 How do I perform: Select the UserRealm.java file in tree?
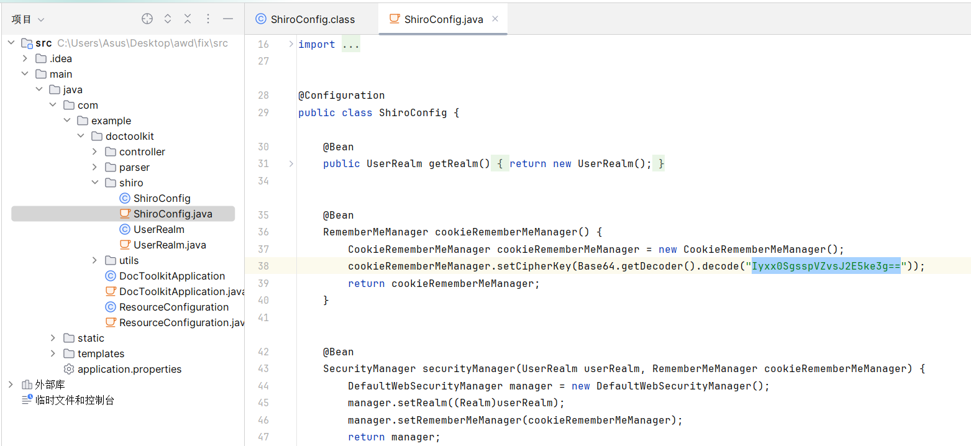170,245
